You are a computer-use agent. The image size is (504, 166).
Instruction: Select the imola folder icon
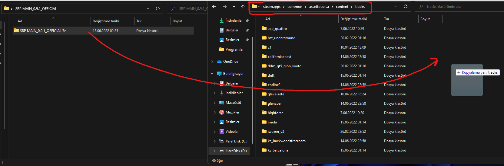click(x=264, y=122)
